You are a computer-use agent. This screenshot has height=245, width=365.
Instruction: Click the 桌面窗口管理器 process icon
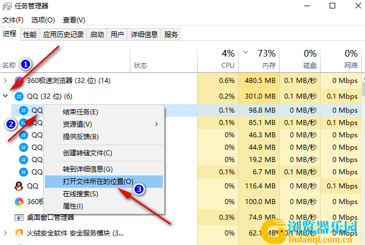coord(19,218)
